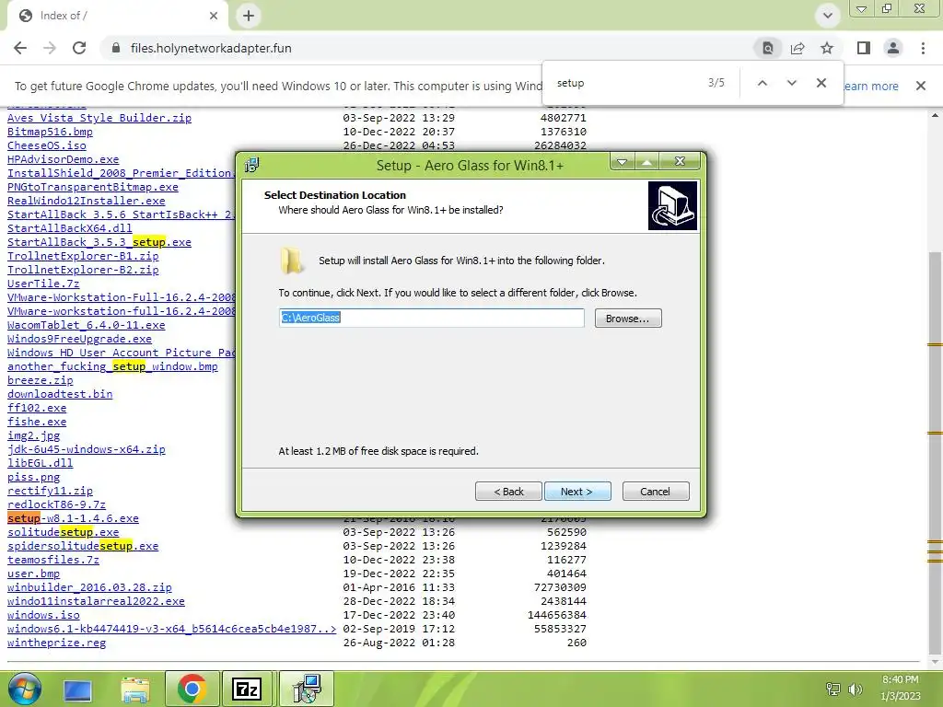The width and height of the screenshot is (943, 707).
Task: Share this page via the share icon
Action: coord(797,48)
